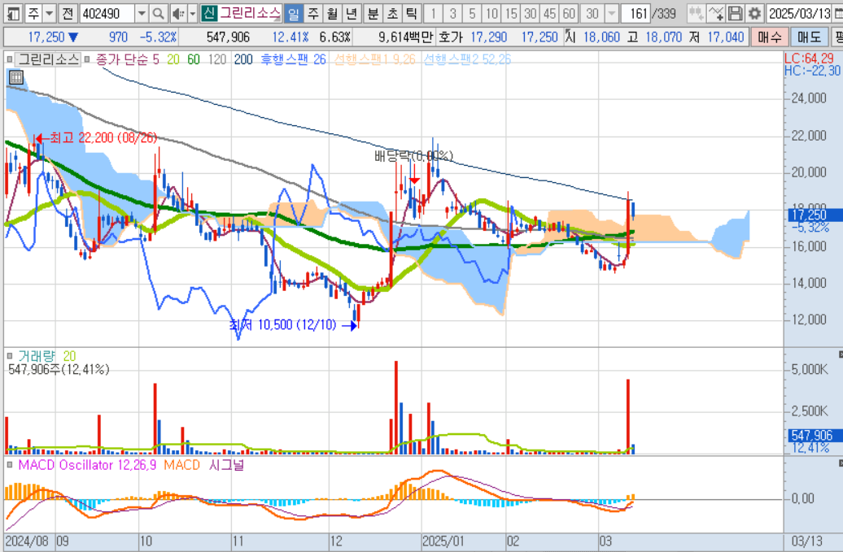Select the 일 daily period

(294, 13)
